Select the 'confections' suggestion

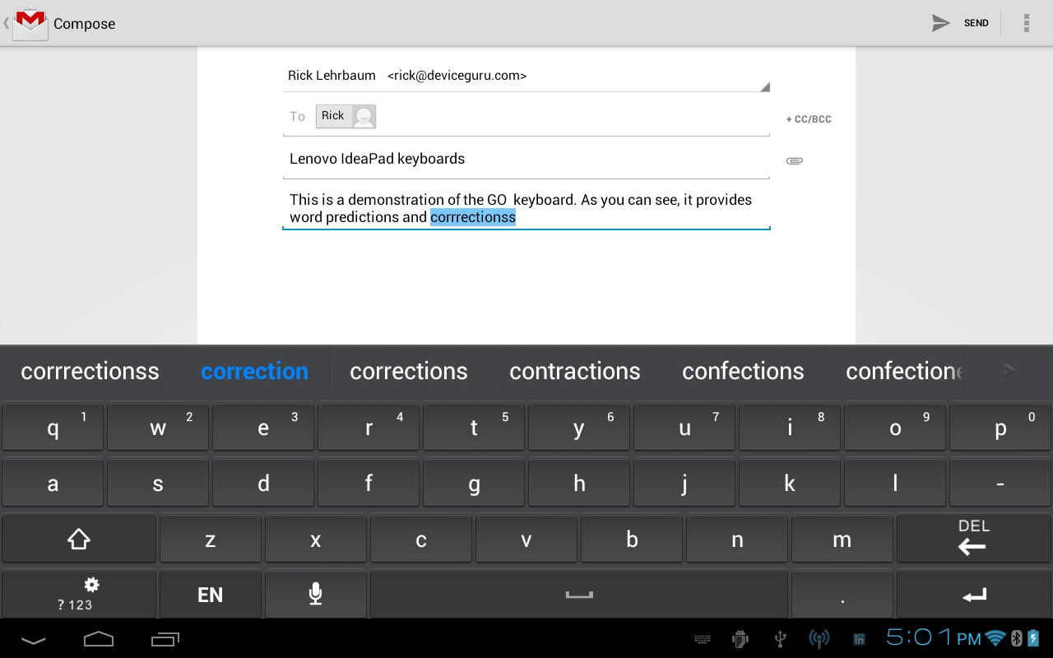[x=743, y=371]
